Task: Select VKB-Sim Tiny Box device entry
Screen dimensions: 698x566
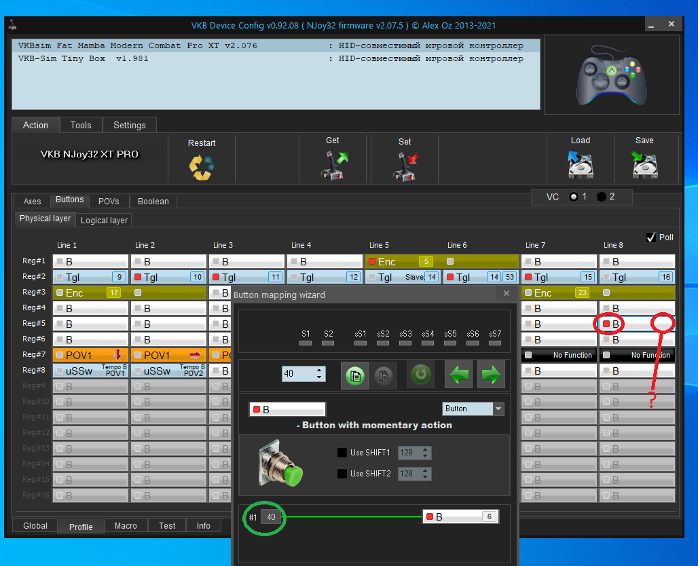Action: coord(276,58)
